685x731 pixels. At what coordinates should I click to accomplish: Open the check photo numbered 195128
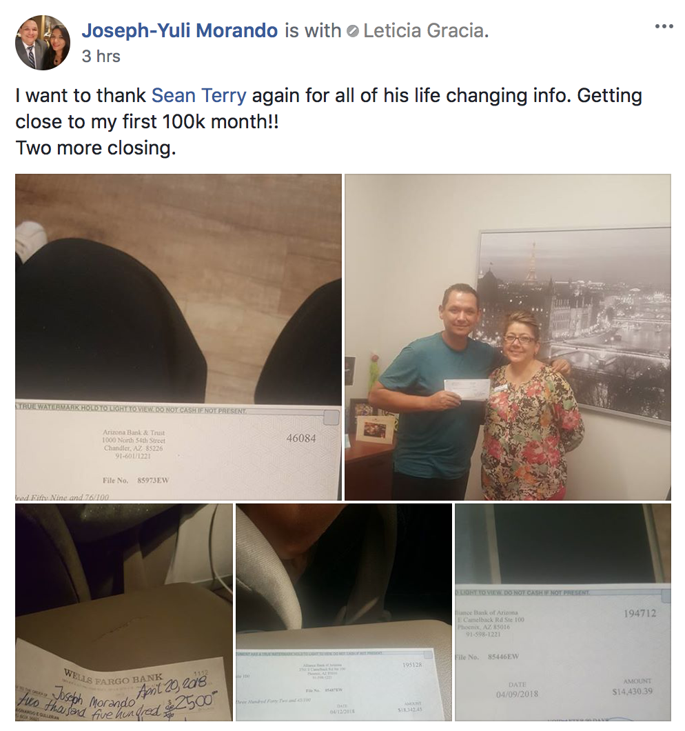pyautogui.click(x=344, y=612)
